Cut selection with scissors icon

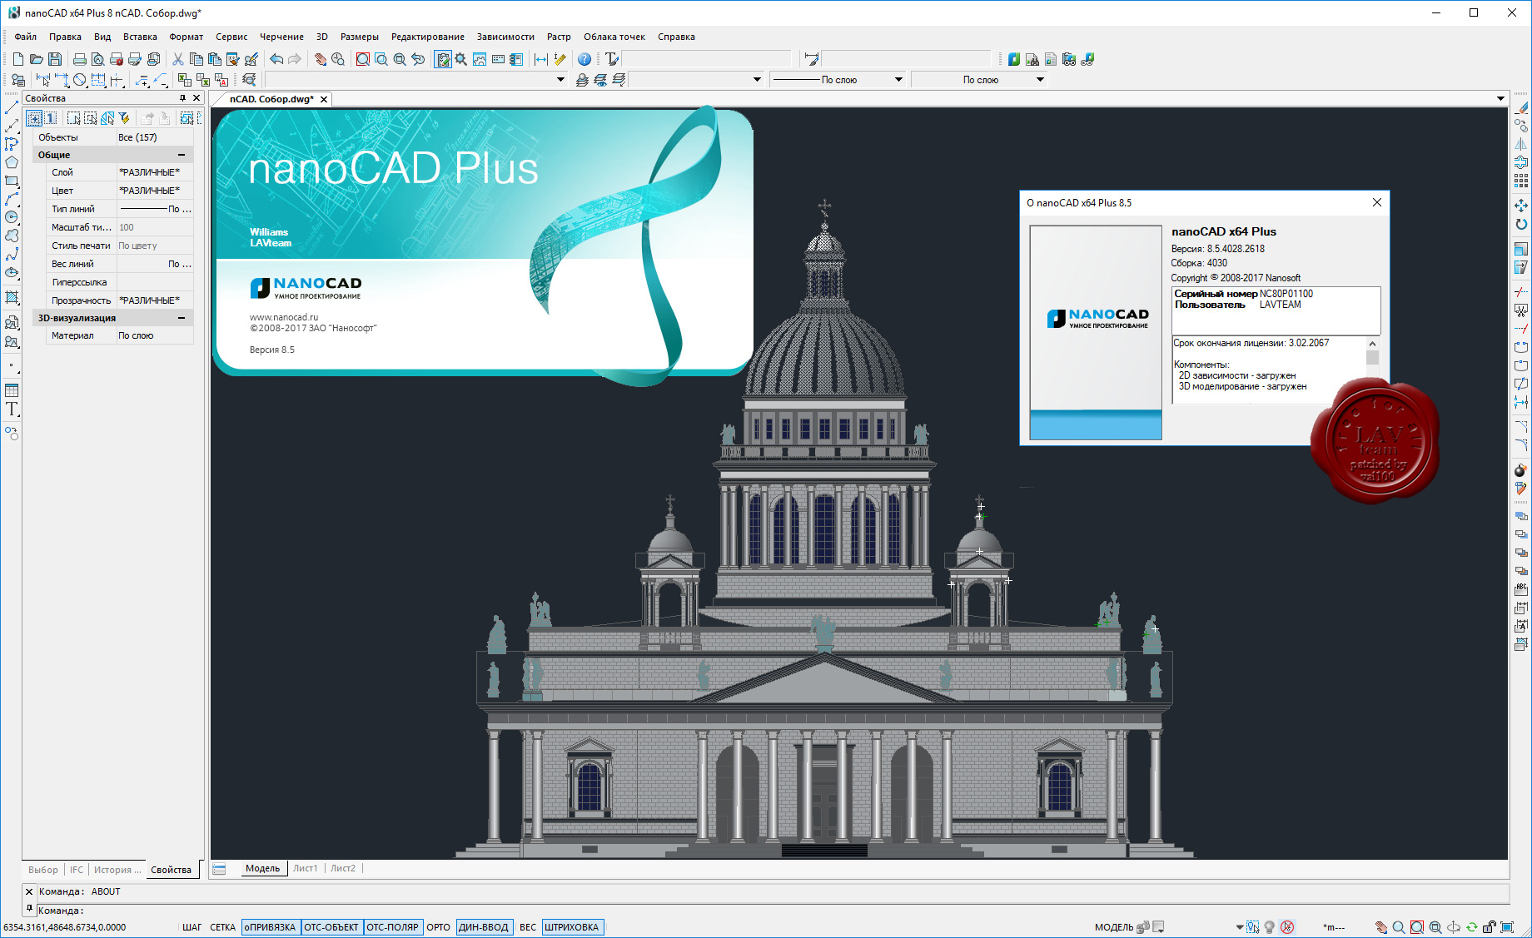pyautogui.click(x=177, y=59)
